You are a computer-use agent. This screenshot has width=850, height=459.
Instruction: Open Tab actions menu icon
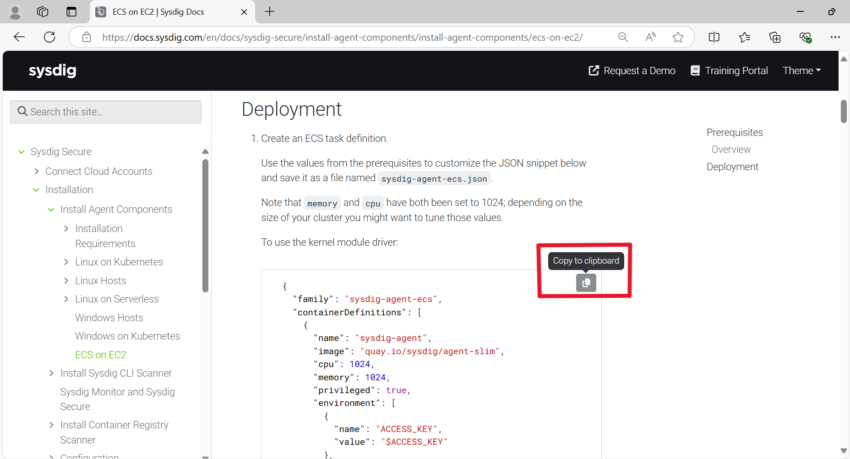click(x=71, y=12)
